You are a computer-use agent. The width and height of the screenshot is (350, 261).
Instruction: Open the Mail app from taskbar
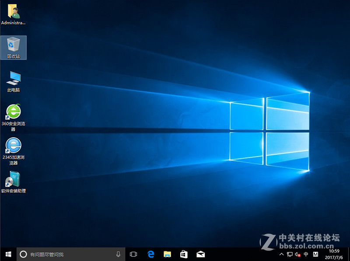(200, 254)
